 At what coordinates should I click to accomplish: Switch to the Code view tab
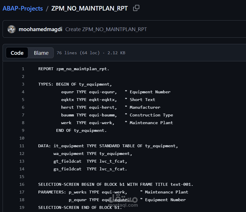(x=17, y=53)
